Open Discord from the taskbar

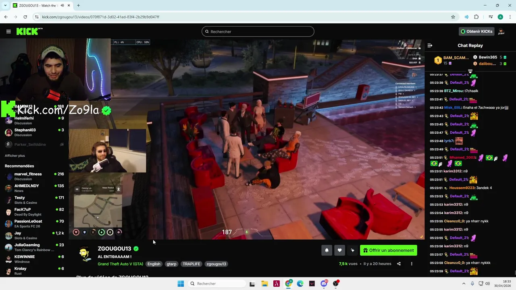[324, 284]
